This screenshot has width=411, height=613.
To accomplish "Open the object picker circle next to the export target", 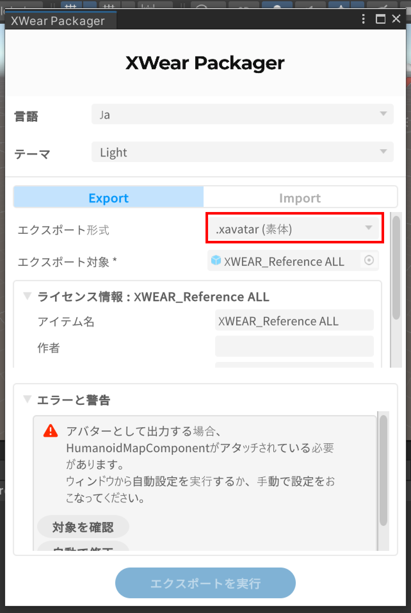I will (369, 260).
